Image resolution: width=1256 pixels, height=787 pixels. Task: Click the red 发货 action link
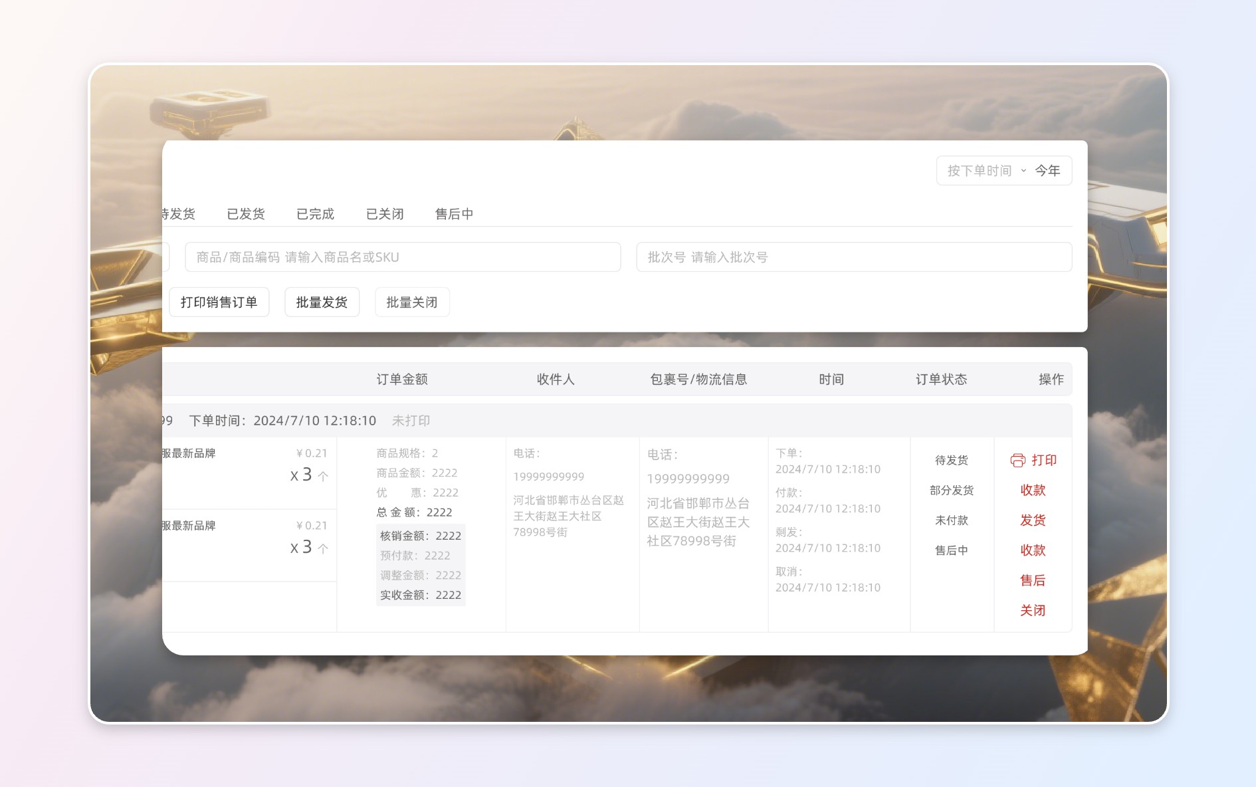[x=1033, y=520]
